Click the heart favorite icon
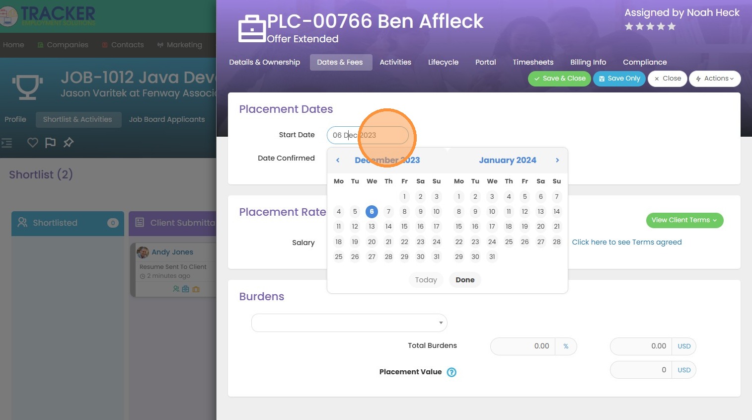Image resolution: width=752 pixels, height=420 pixels. [x=33, y=143]
